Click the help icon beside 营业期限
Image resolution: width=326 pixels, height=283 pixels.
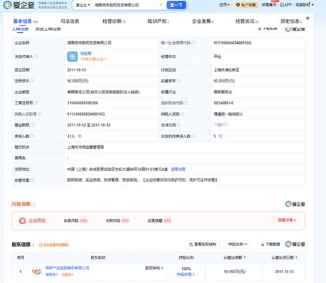(x=32, y=125)
